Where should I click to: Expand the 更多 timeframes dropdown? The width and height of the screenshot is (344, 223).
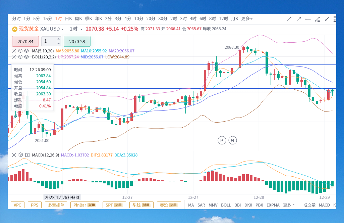[x=247, y=19]
